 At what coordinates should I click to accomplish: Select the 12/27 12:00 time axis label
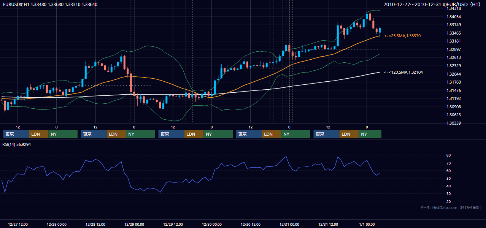point(17,224)
